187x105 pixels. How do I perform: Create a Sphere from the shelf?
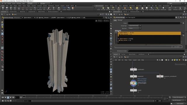pos(7,8)
